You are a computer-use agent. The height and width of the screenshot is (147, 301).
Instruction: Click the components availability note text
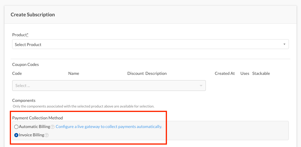point(83,106)
